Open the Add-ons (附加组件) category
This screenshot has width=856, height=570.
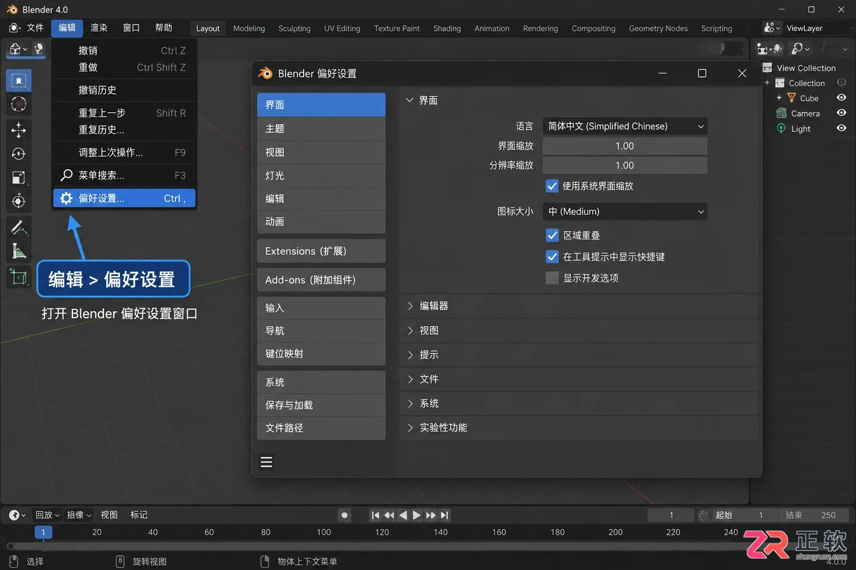point(321,280)
